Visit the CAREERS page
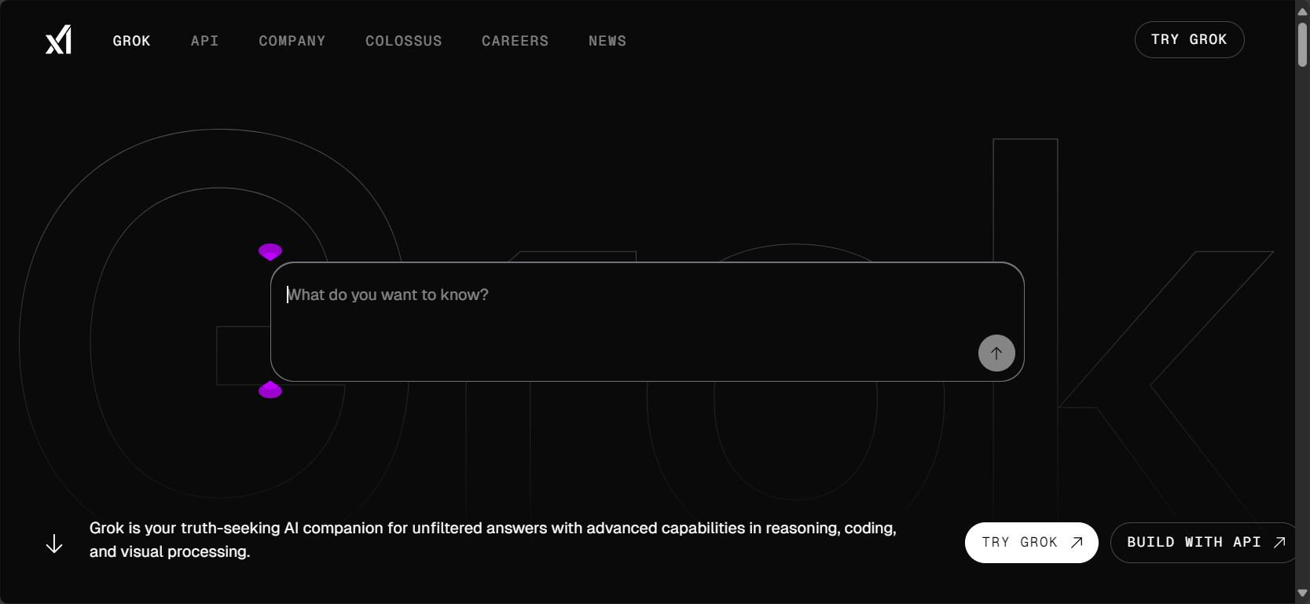The height and width of the screenshot is (604, 1310). pyautogui.click(x=516, y=41)
